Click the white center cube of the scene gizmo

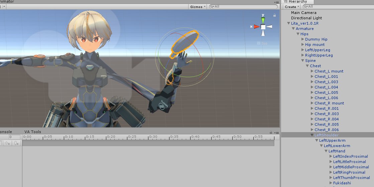point(263,27)
